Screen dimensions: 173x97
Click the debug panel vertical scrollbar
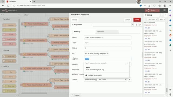(167, 90)
